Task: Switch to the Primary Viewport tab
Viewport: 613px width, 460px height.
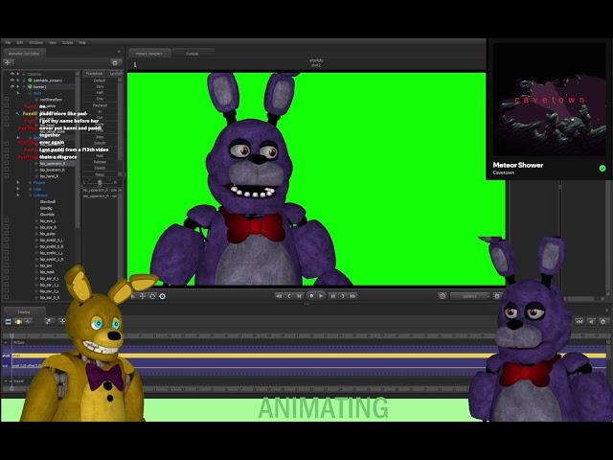Action: (149, 54)
